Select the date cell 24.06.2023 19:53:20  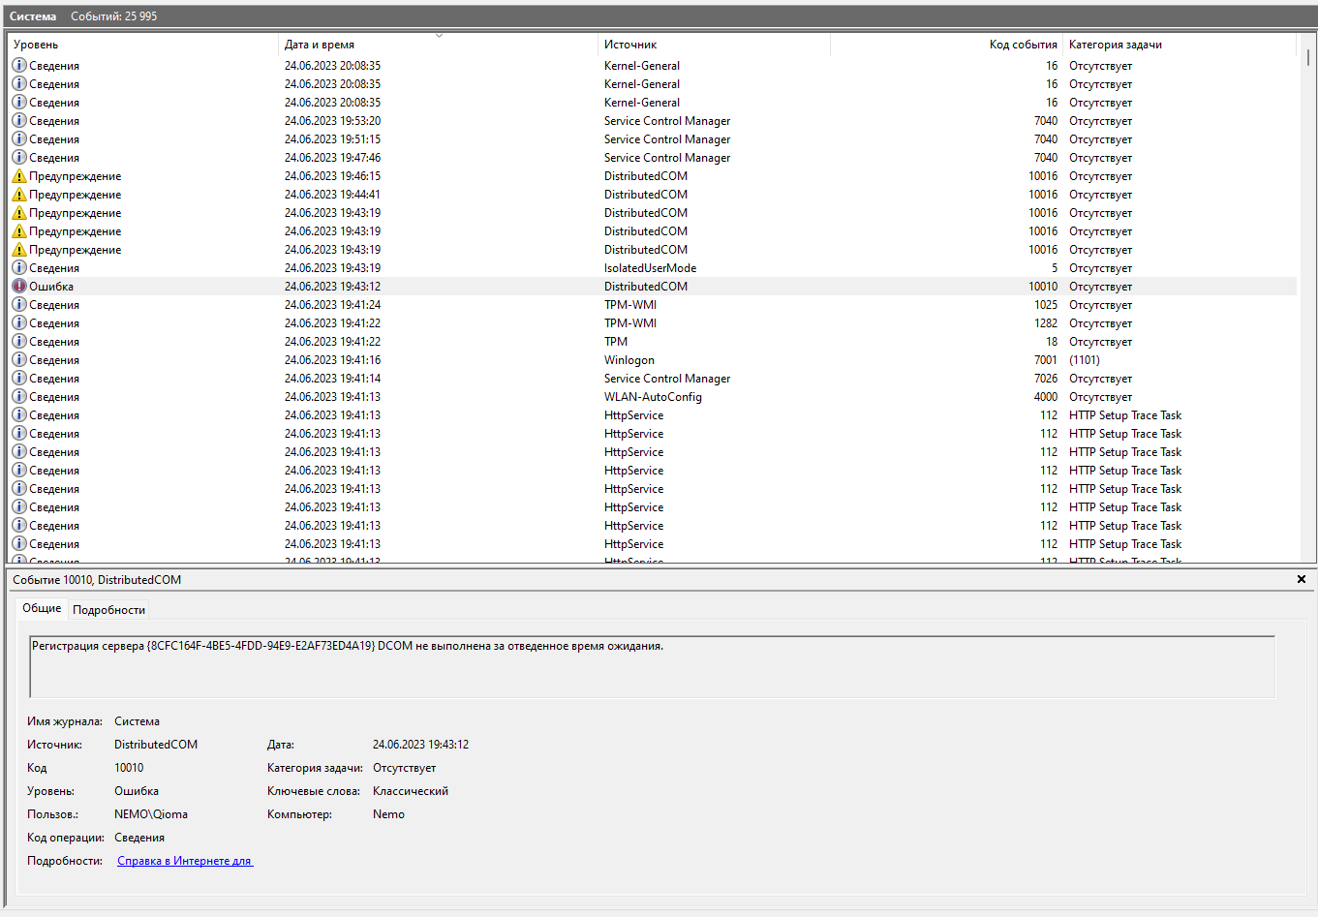pyautogui.click(x=332, y=121)
